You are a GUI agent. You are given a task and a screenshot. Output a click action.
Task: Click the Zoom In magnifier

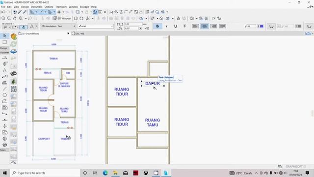3,19
